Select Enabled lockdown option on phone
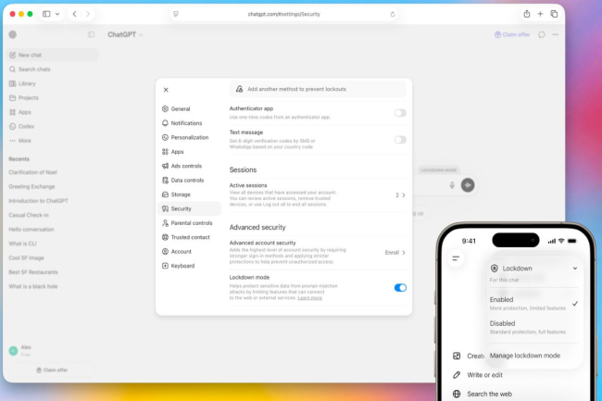The image size is (602, 401). click(533, 303)
